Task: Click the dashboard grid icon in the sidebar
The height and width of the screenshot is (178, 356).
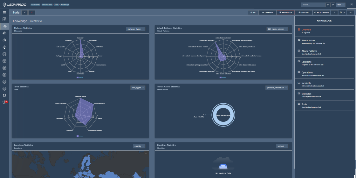Action: click(4, 19)
